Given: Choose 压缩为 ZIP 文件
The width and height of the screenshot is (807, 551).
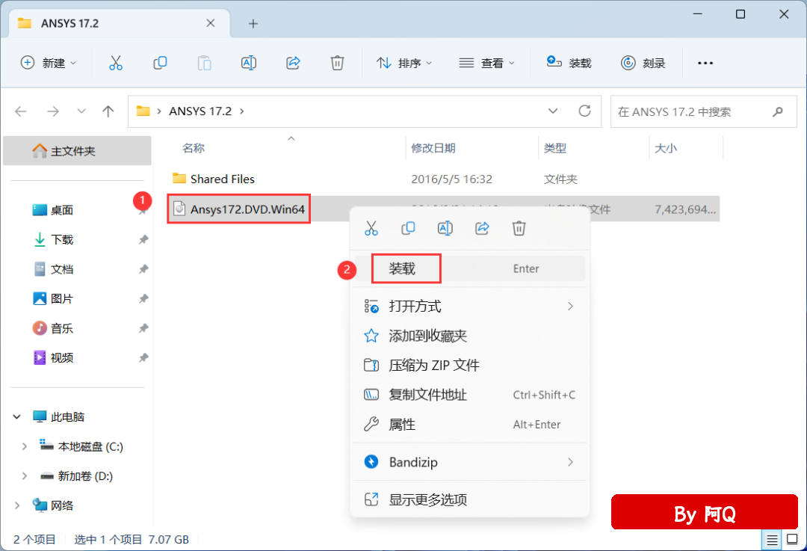Looking at the screenshot, I should [470, 366].
